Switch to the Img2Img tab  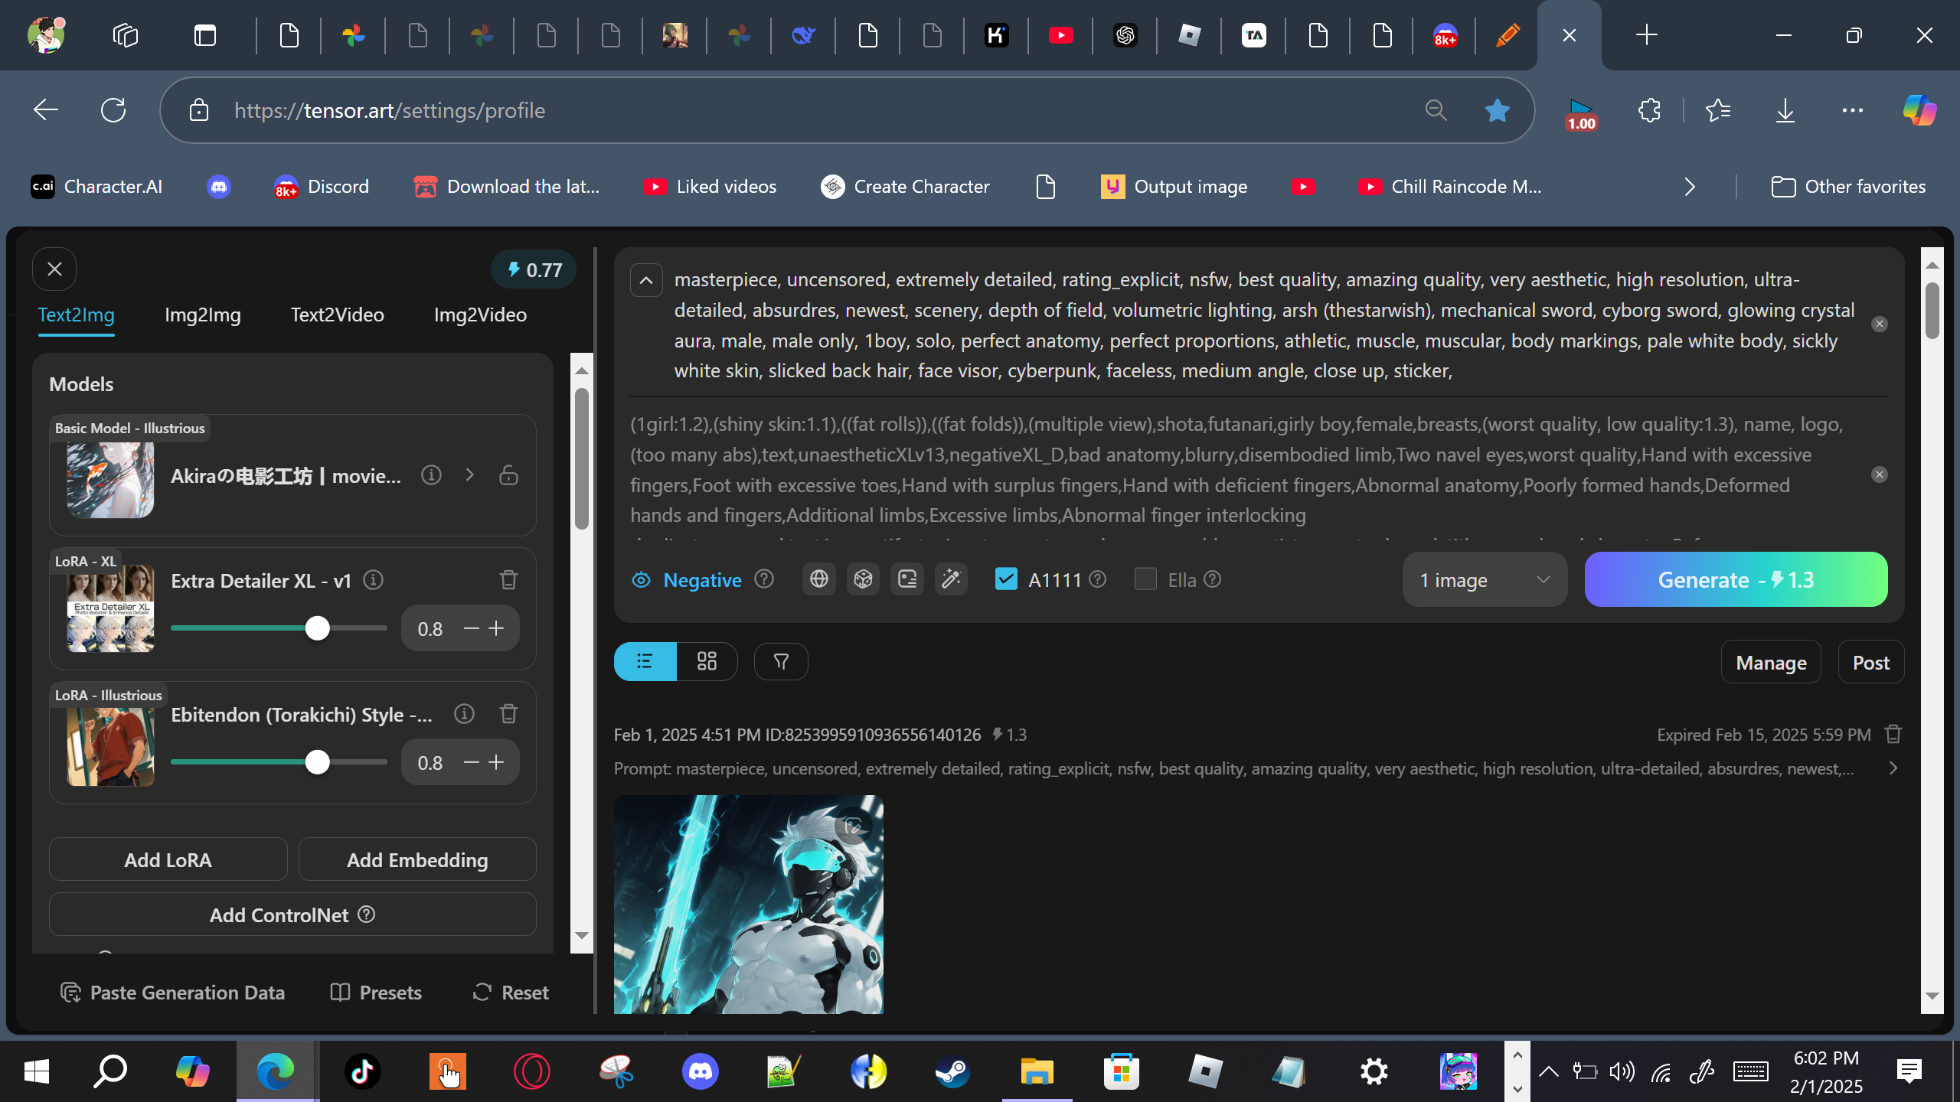coord(202,315)
